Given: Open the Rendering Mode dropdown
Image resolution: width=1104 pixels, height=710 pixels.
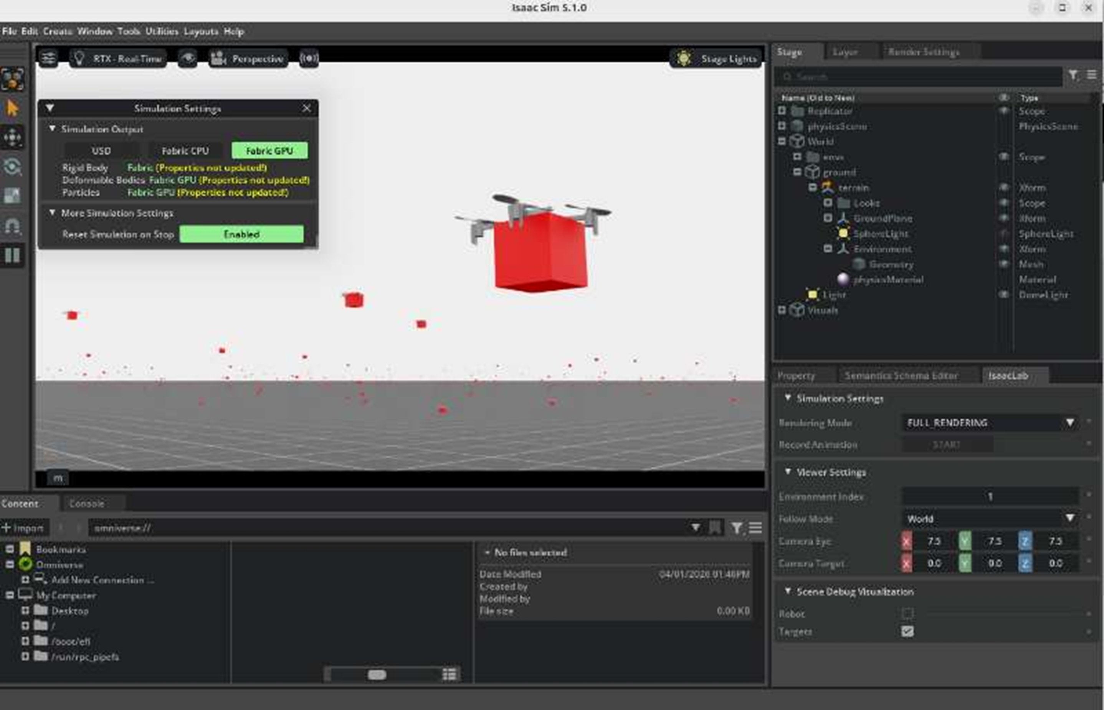Looking at the screenshot, I should click(x=990, y=423).
